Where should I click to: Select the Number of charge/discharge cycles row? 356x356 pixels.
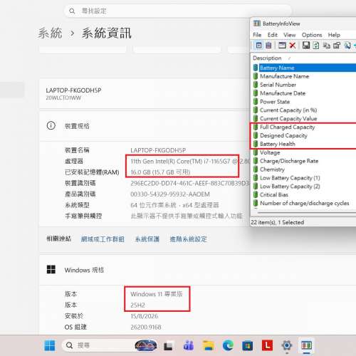pos(304,203)
